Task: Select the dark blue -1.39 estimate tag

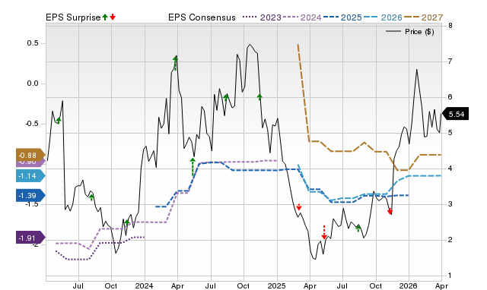Action: point(30,196)
